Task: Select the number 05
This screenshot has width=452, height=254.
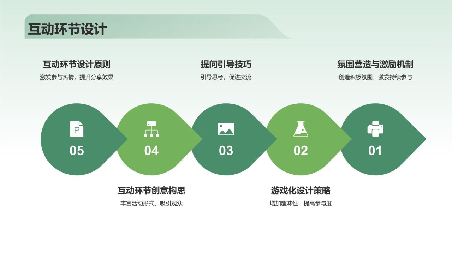Action: pyautogui.click(x=77, y=151)
